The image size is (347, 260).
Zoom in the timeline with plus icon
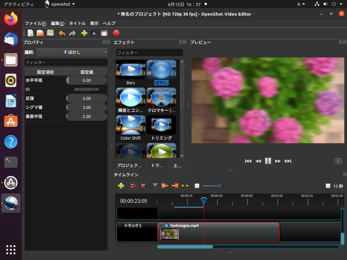tap(197, 186)
